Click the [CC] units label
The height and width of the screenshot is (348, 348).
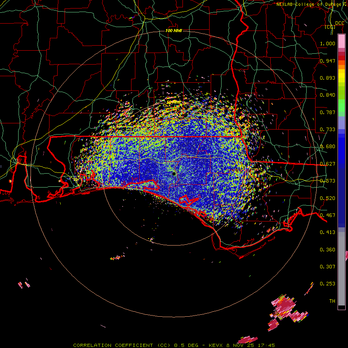click(330, 27)
